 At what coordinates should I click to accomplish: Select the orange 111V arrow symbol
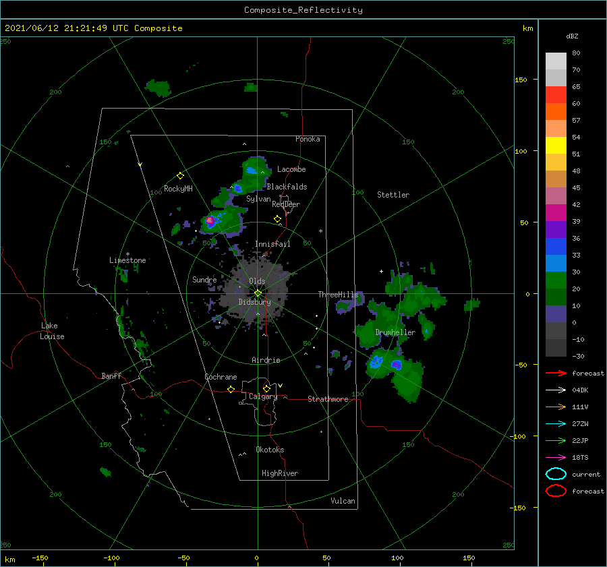[556, 407]
